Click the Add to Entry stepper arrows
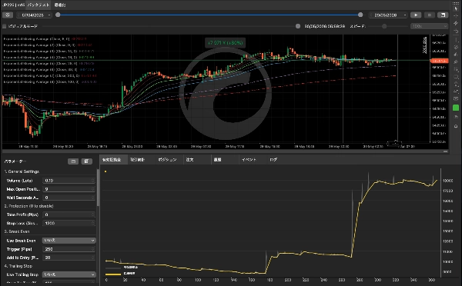Screen dimensions: 462x286 tap(93, 258)
